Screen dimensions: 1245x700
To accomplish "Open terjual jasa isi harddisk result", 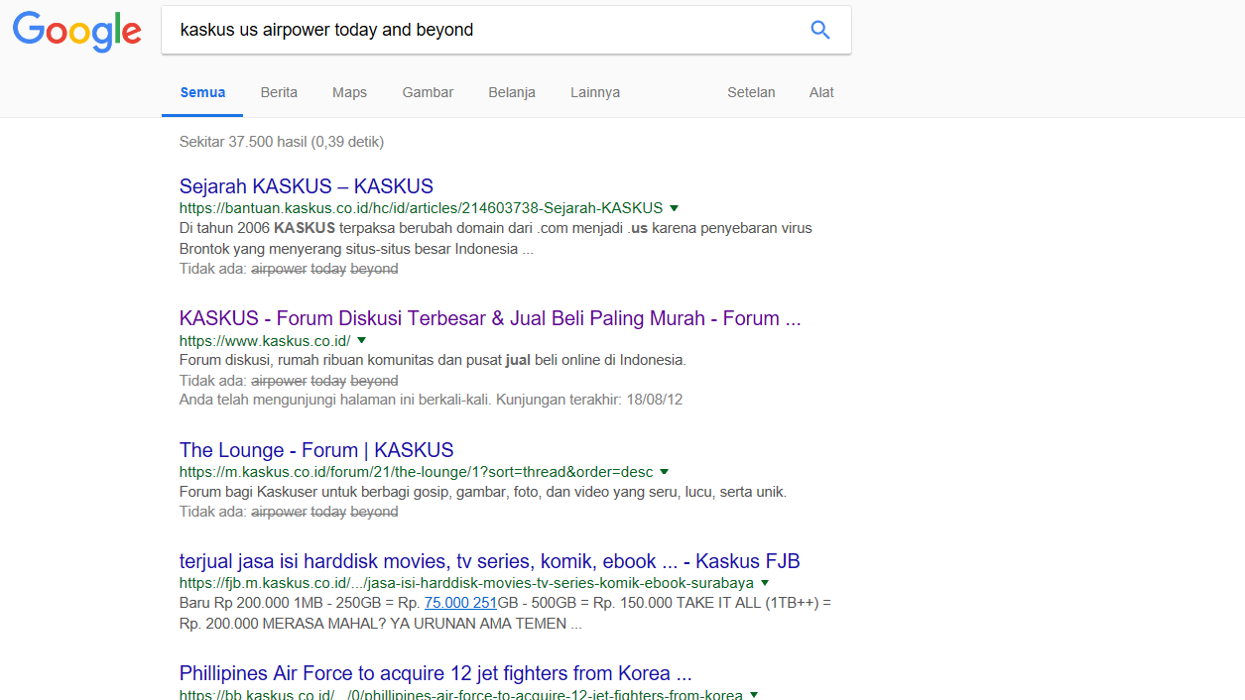I will pyautogui.click(x=490, y=561).
